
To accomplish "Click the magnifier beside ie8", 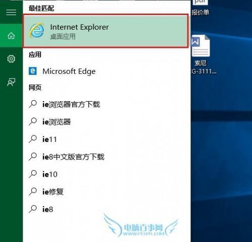I will click(x=33, y=209).
